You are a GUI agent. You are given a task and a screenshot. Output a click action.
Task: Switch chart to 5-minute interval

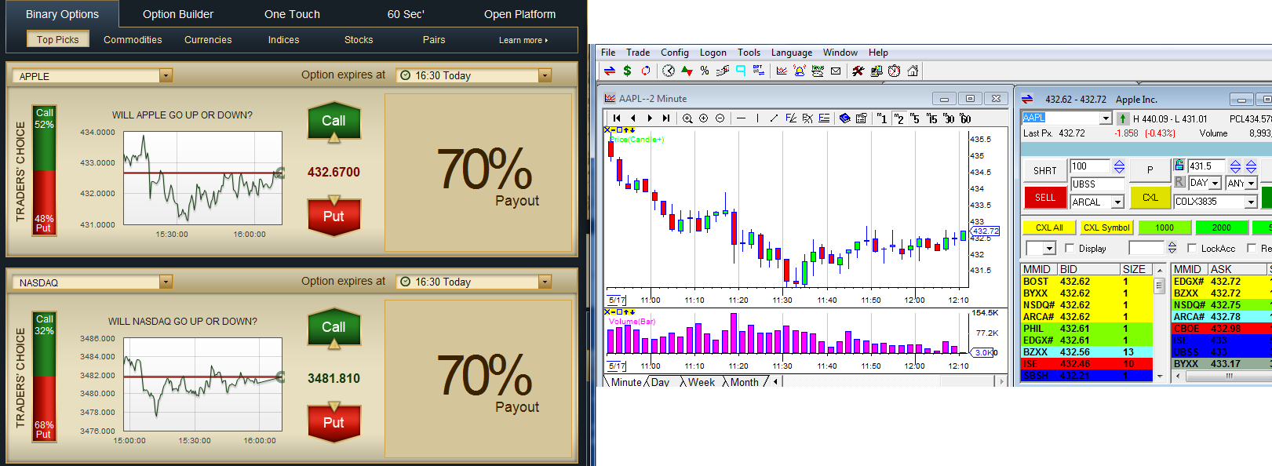point(915,118)
